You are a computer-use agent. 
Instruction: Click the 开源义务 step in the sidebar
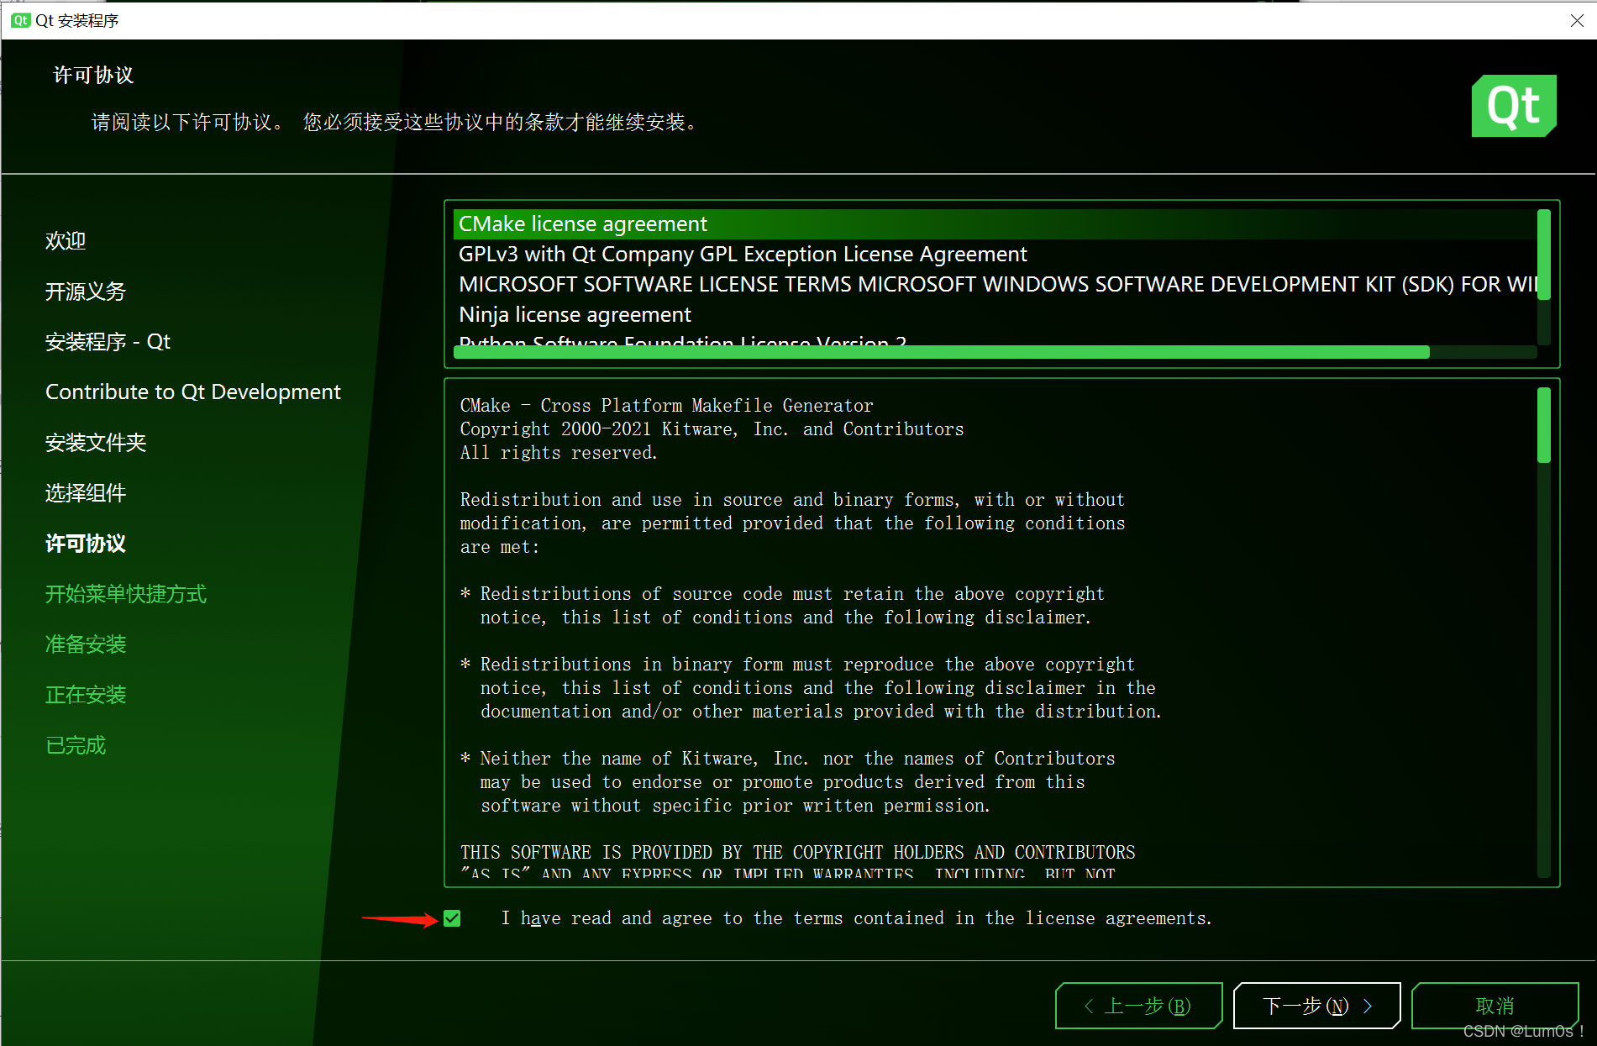point(86,292)
